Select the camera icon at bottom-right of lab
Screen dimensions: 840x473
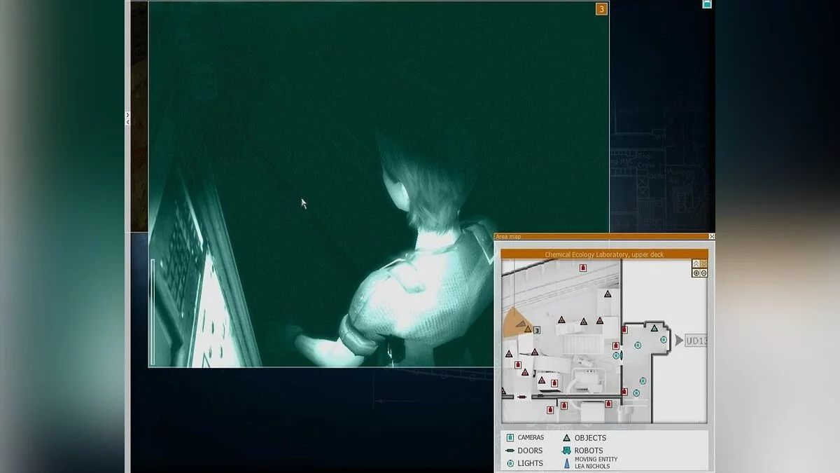point(624,392)
